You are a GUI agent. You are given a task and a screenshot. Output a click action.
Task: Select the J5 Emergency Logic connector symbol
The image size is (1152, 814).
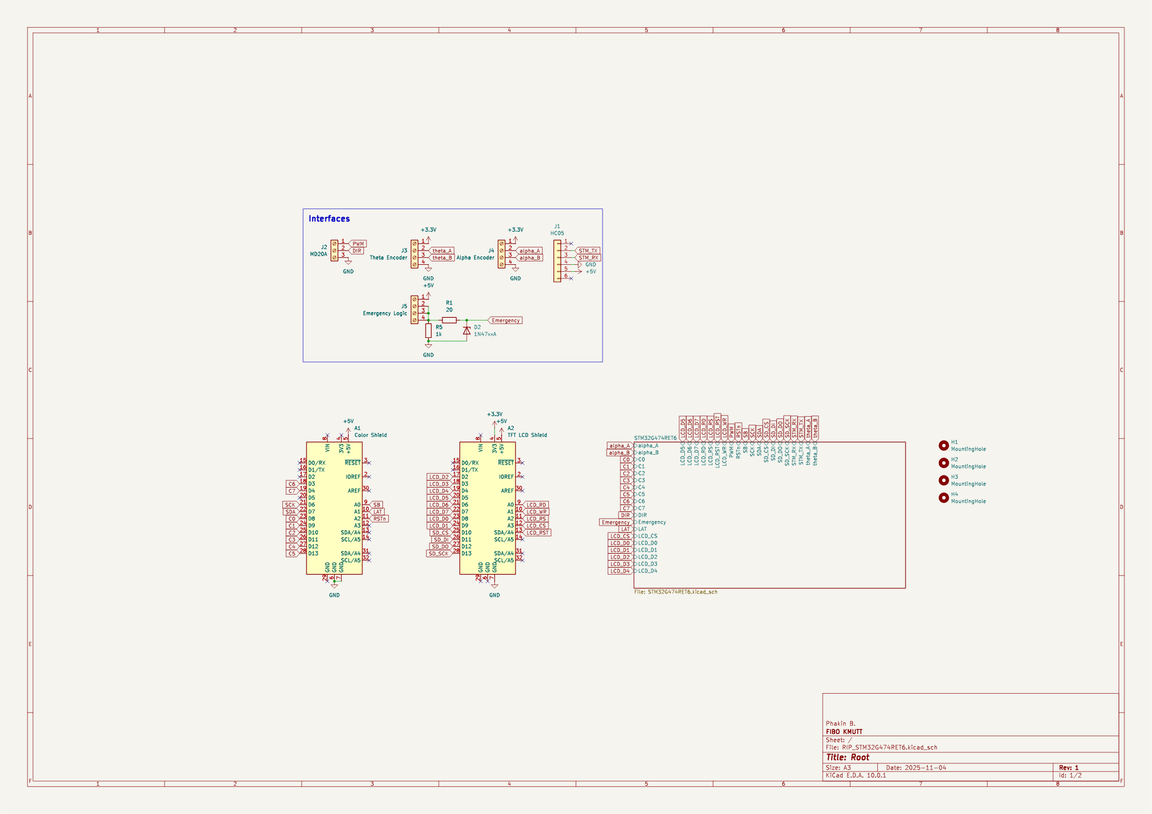pyautogui.click(x=414, y=310)
